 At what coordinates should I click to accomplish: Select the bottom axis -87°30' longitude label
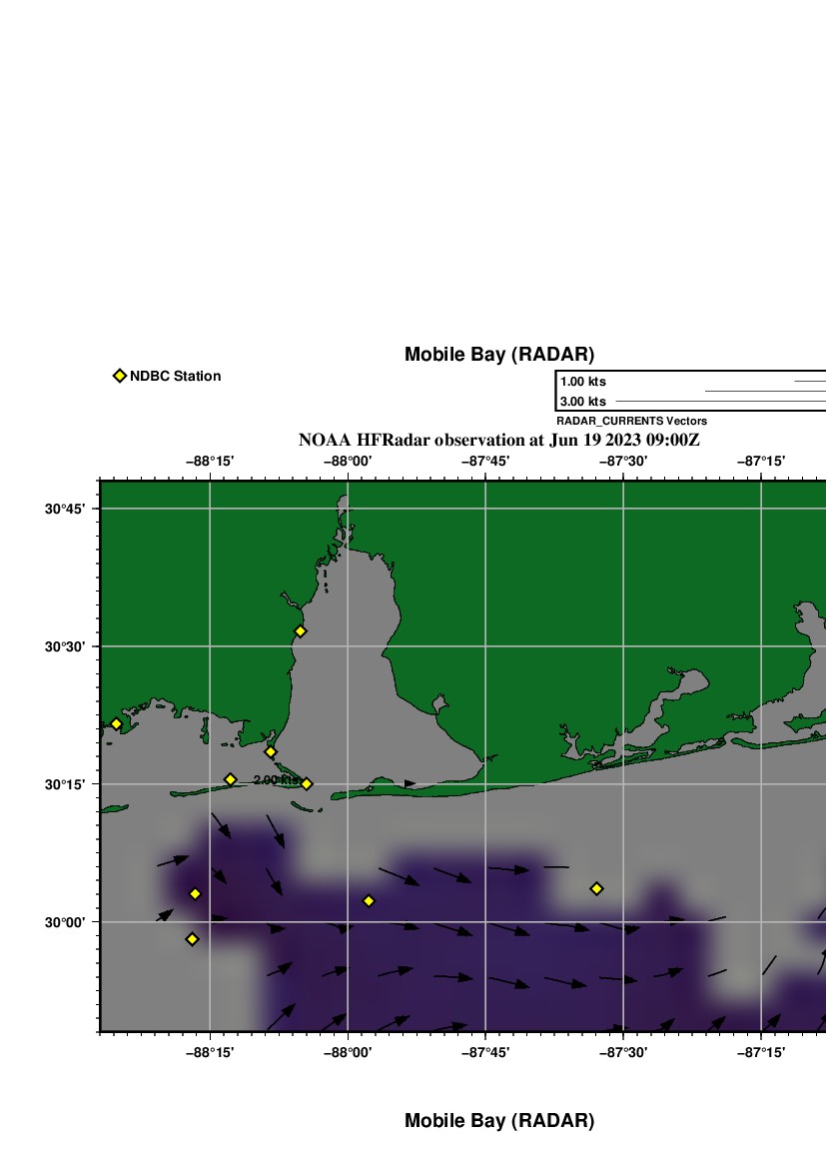click(x=623, y=1051)
